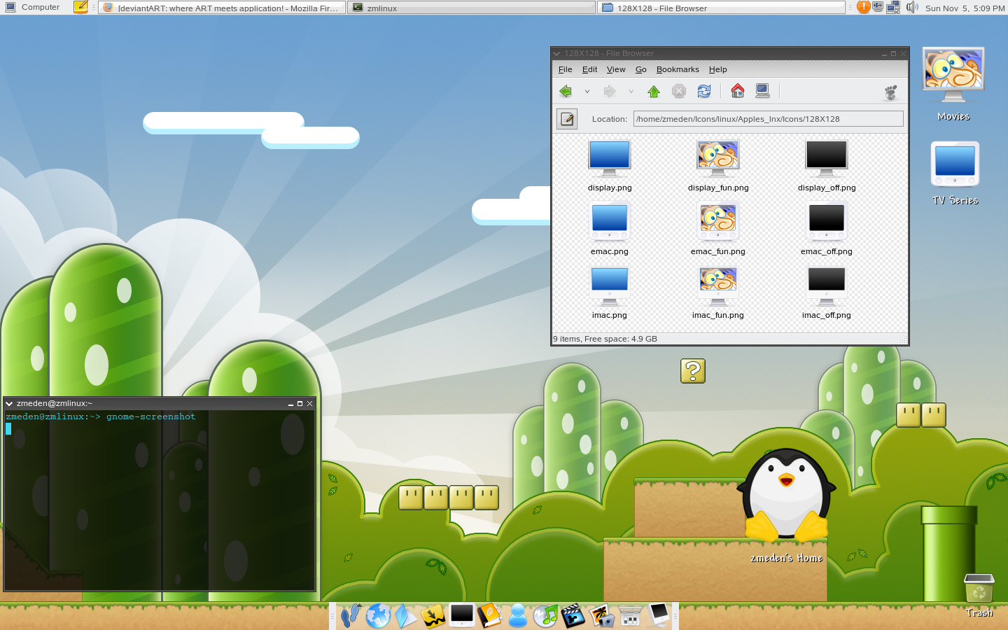Open the white iMac dock icon
1008x630 pixels.
(x=659, y=615)
